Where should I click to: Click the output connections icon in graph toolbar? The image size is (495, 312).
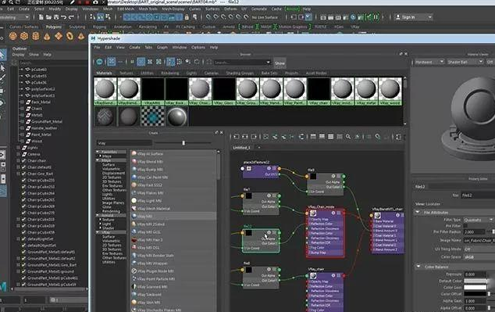coord(254,137)
